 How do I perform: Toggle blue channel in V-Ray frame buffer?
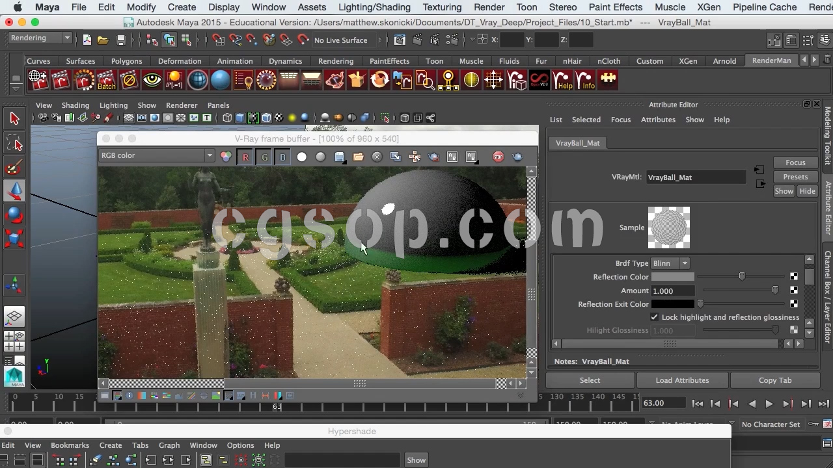pos(282,157)
